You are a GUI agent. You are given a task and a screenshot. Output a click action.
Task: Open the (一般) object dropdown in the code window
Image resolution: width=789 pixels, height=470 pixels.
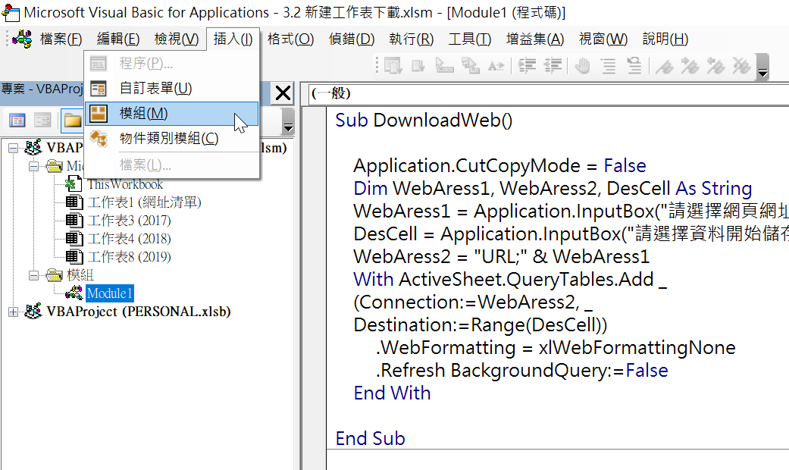547,93
